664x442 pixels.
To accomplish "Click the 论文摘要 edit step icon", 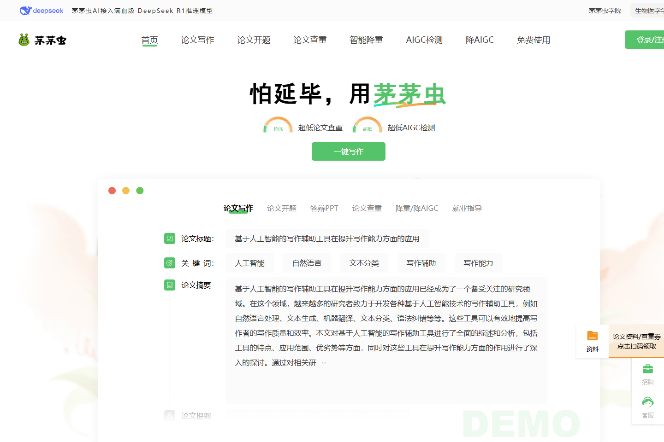I will click(170, 285).
